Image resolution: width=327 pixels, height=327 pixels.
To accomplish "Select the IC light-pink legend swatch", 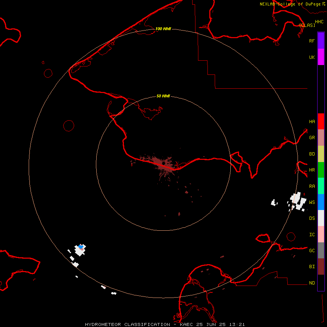I will coord(321,234).
